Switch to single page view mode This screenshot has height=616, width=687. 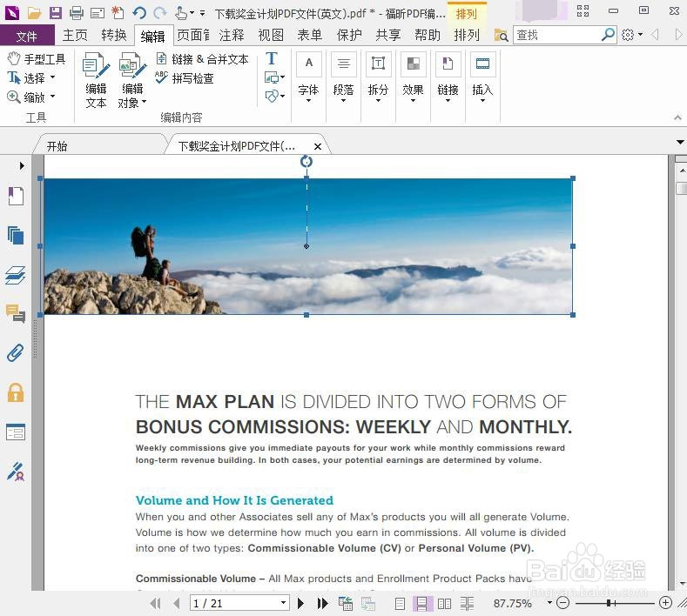point(400,604)
